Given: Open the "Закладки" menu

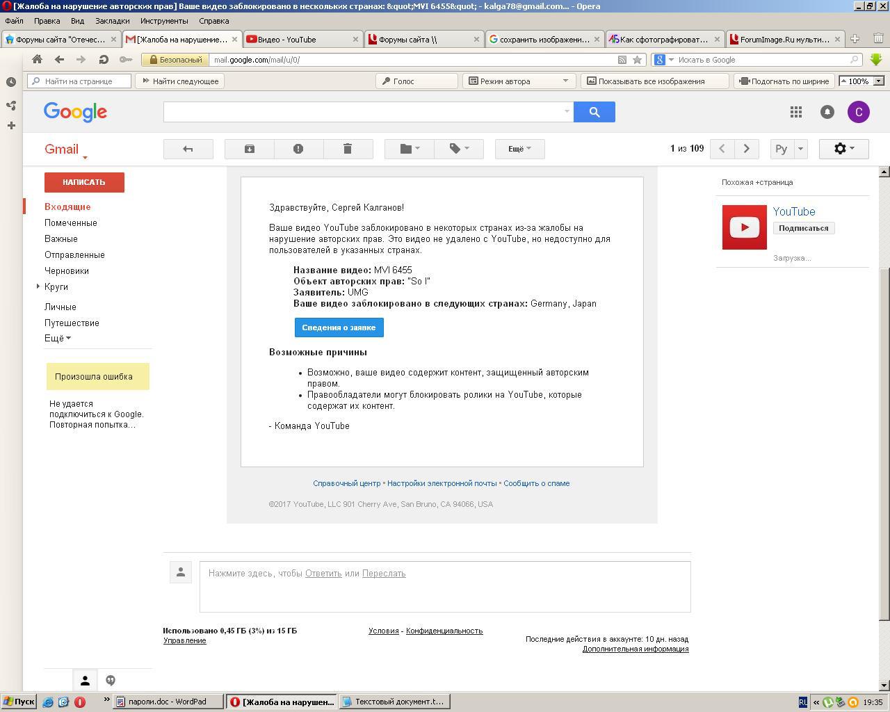Looking at the screenshot, I should (112, 21).
